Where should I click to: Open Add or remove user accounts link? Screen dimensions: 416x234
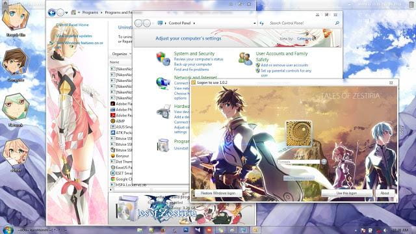285,65
